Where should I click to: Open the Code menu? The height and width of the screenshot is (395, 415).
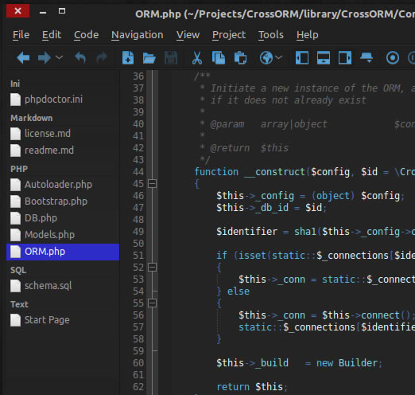86,35
